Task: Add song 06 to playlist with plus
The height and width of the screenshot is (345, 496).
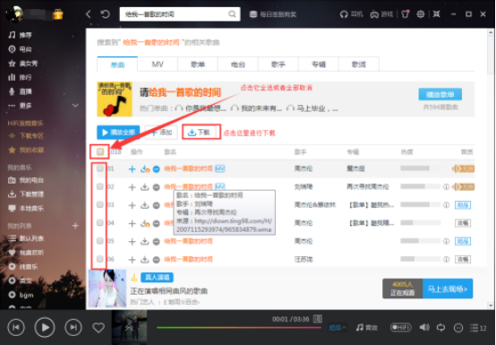Action: coord(133,260)
